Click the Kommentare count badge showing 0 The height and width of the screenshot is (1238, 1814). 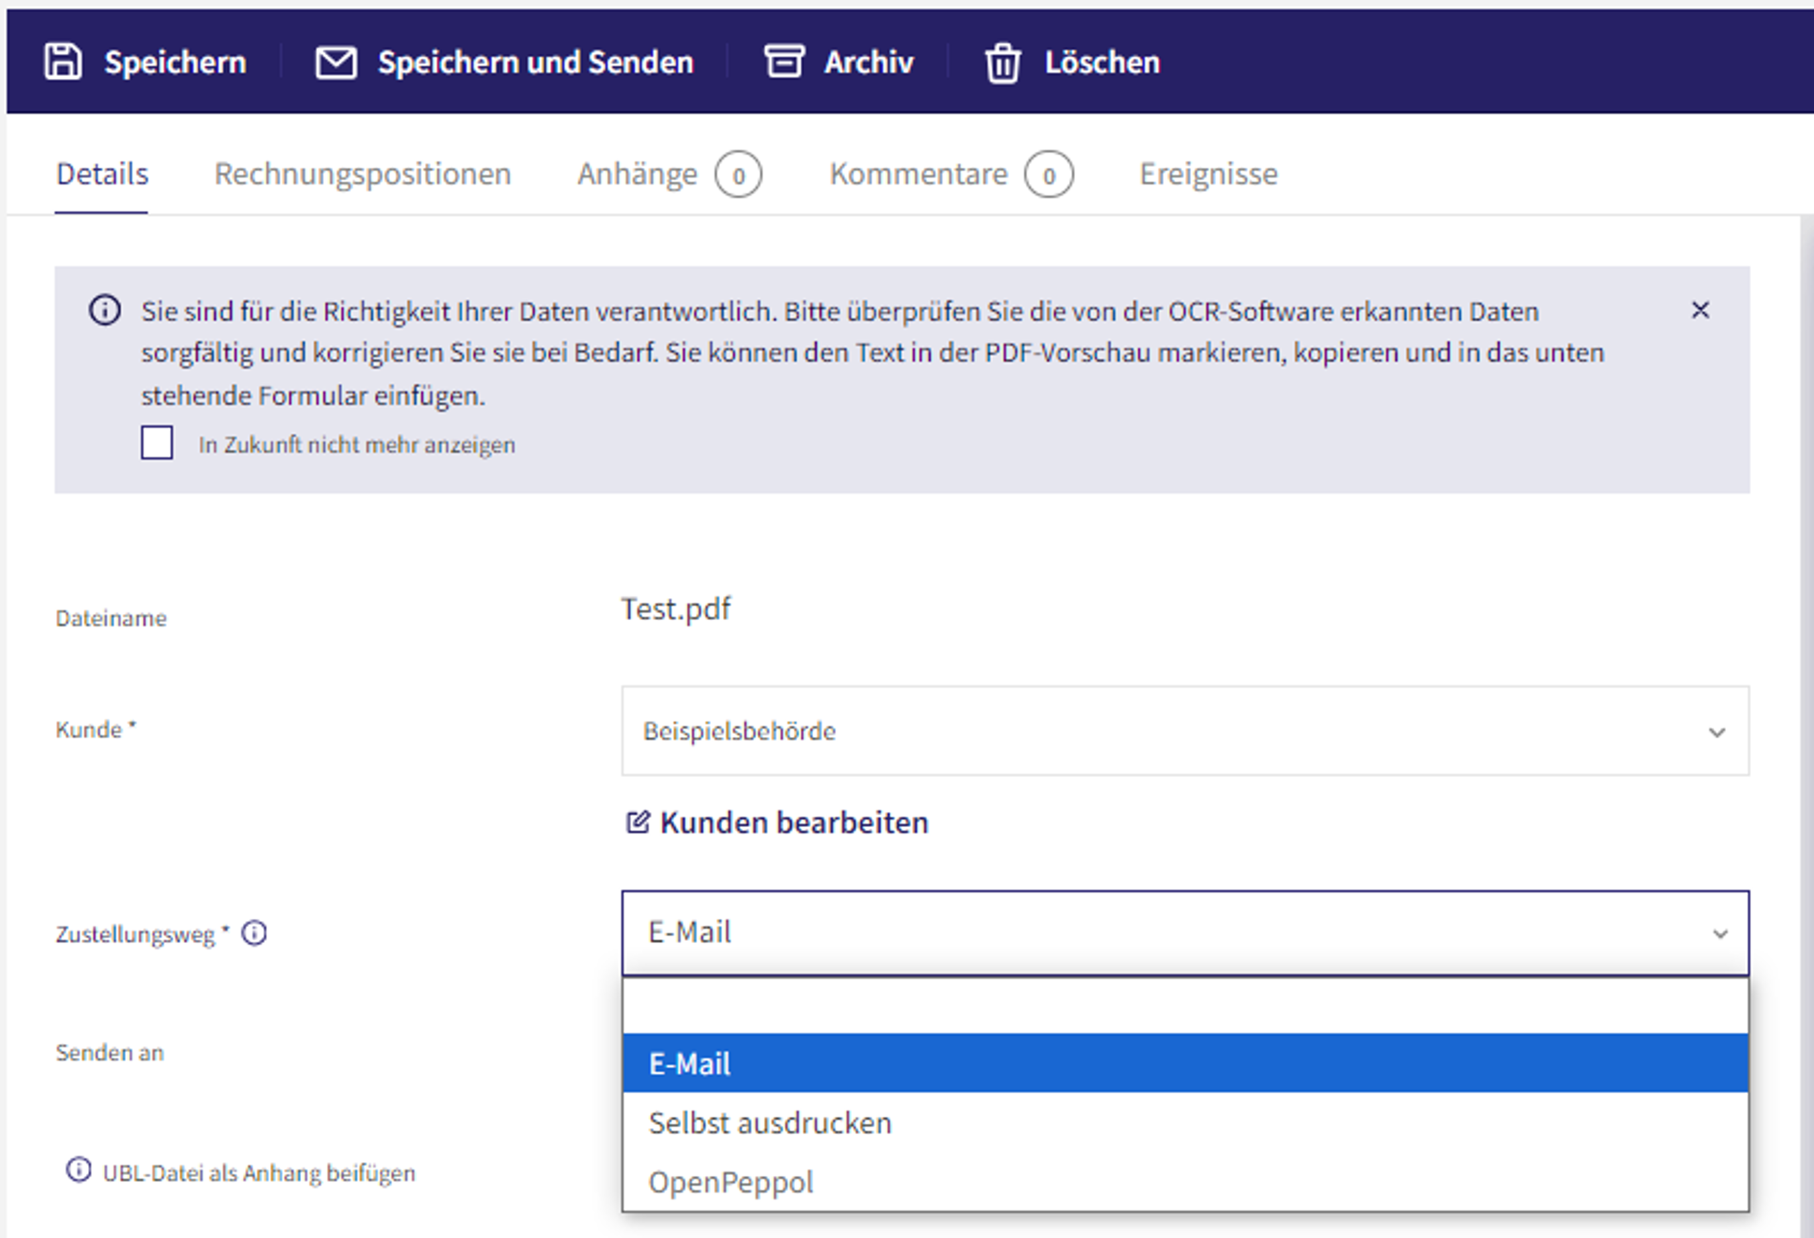1048,175
